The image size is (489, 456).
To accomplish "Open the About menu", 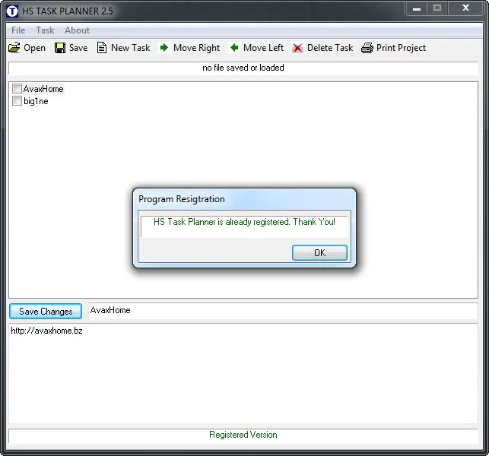I will click(77, 30).
